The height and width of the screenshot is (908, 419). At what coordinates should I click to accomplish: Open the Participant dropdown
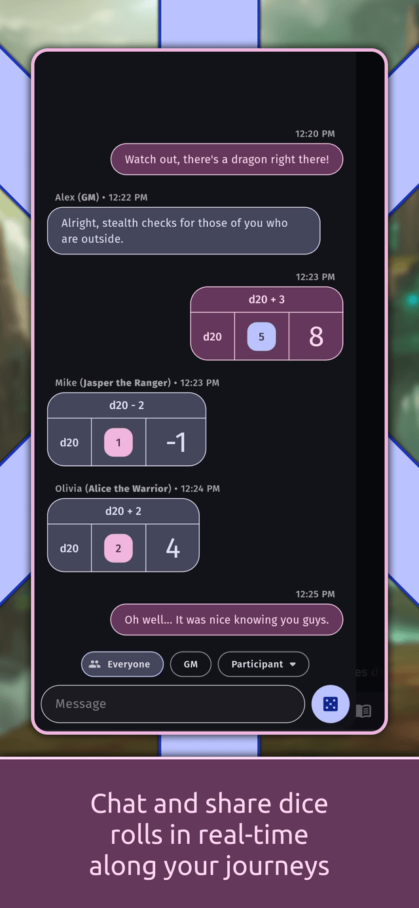coord(263,664)
